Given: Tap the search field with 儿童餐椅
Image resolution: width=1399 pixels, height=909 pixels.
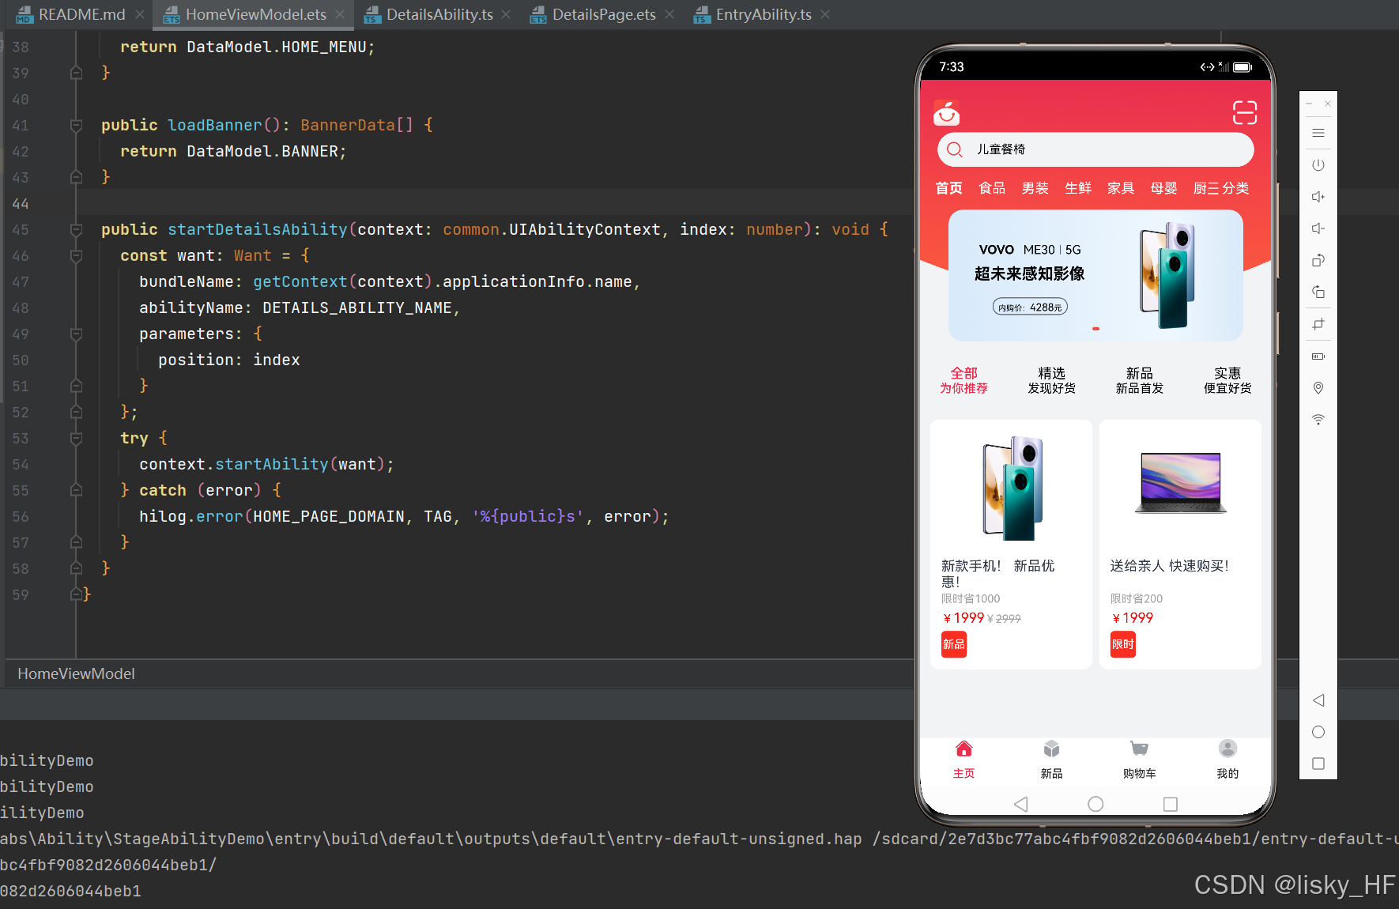Looking at the screenshot, I should coord(1095,149).
